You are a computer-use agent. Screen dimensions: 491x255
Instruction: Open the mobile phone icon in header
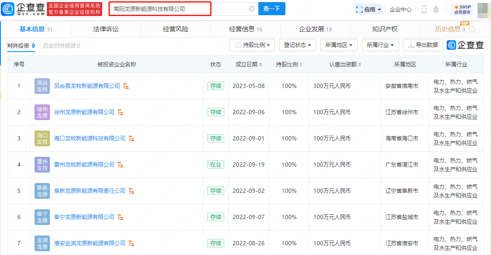coord(424,9)
